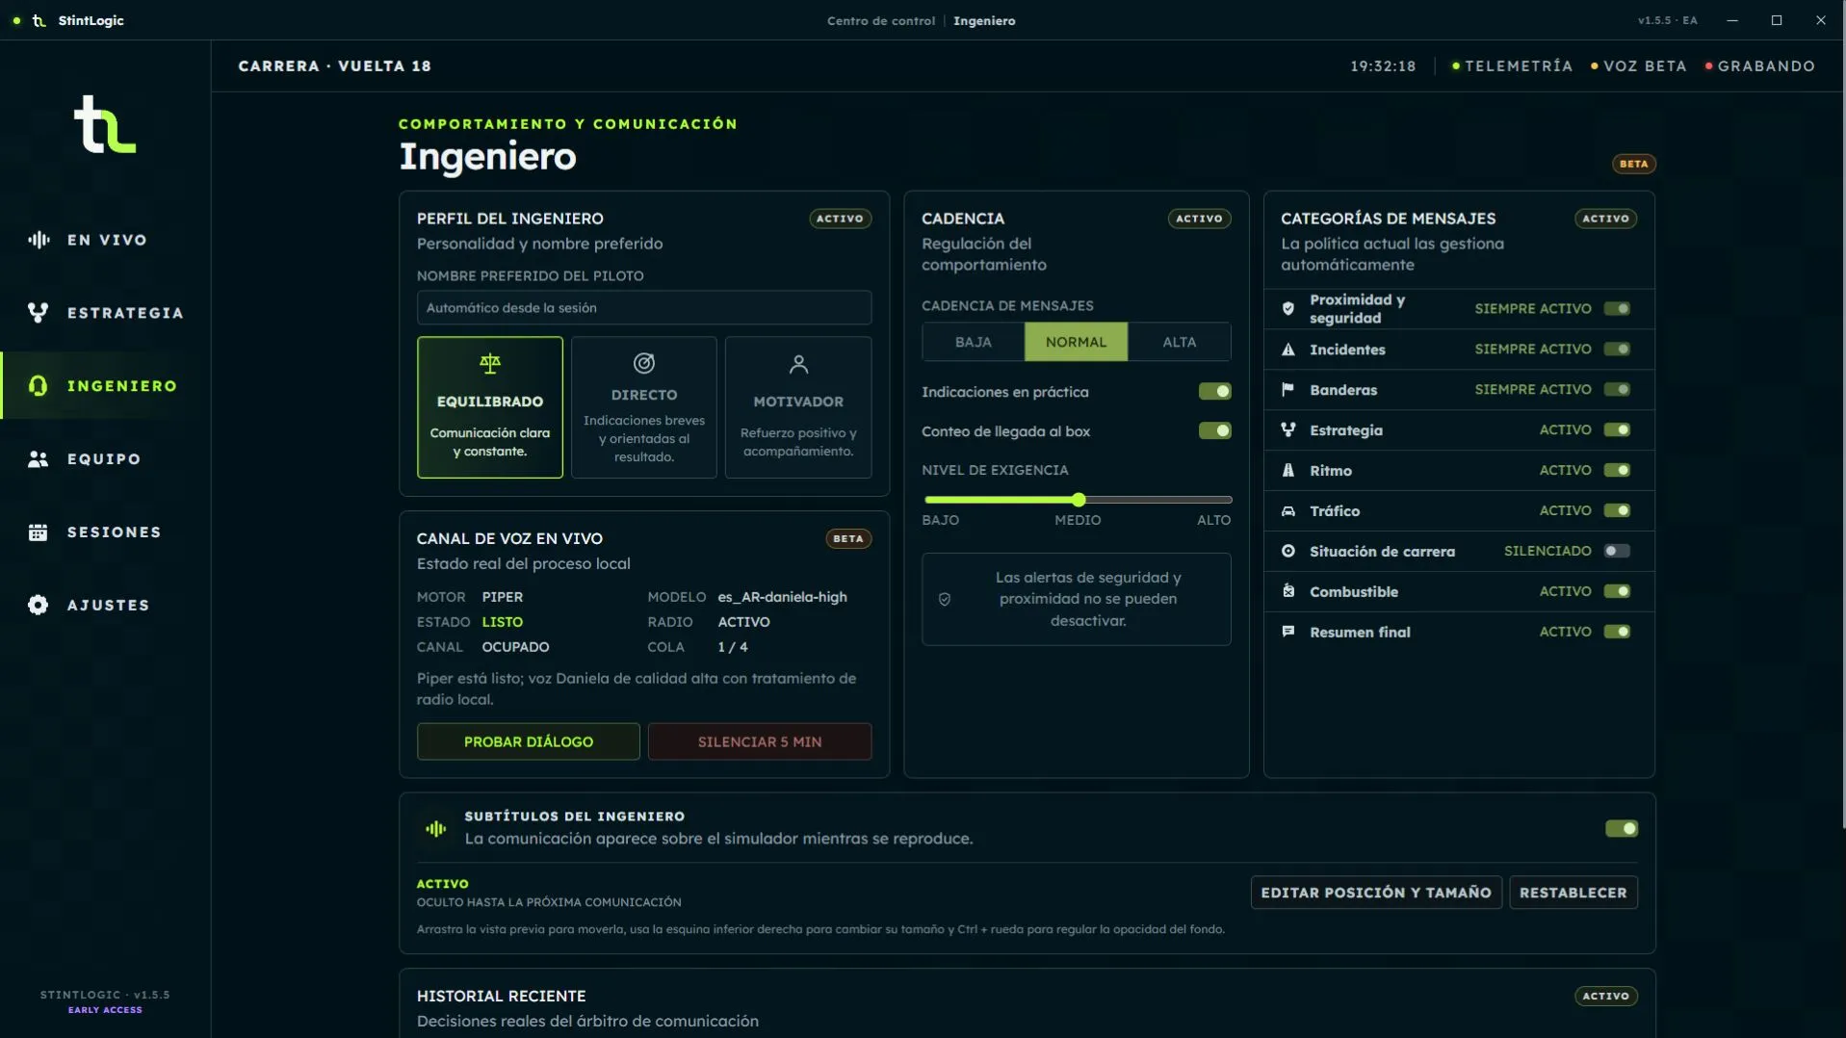Screen dimensions: 1846x1038
Task: Click the Equipo people icon
Action: pos(39,459)
